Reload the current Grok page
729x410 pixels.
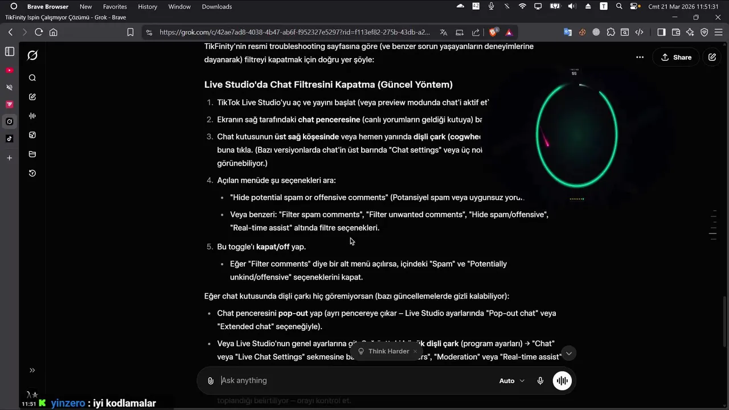coord(39,32)
